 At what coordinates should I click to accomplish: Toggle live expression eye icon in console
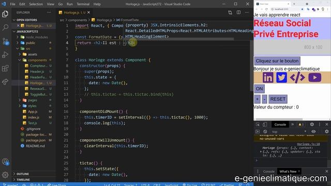313,131
